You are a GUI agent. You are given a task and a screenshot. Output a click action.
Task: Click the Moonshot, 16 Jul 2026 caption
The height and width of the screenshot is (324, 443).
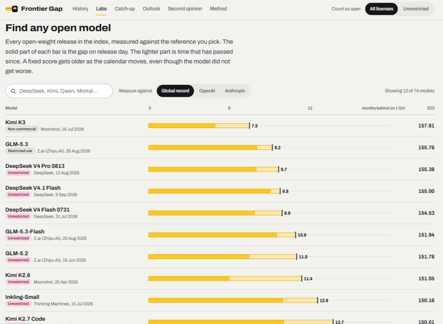pyautogui.click(x=62, y=129)
